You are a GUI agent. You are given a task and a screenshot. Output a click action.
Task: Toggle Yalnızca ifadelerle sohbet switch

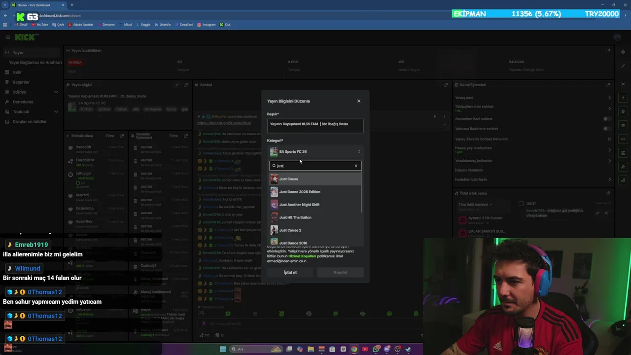607,129
